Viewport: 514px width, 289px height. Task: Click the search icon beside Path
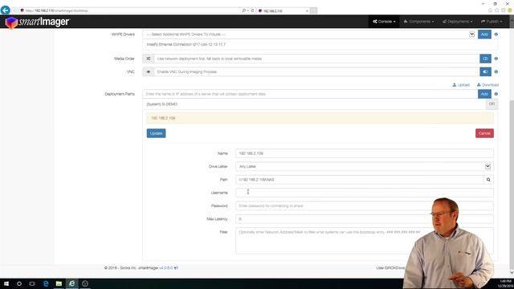tap(488, 180)
